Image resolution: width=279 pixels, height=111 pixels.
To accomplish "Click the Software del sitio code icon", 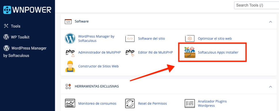I will [x=130, y=38].
